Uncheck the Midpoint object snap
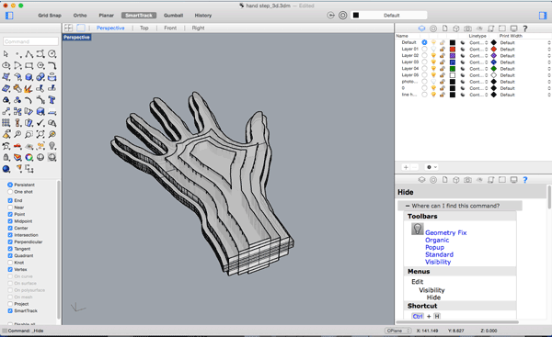This screenshot has height=337, width=552. 10,221
